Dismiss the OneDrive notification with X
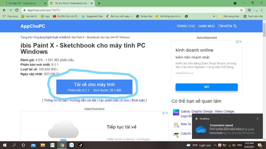 coord(257,118)
